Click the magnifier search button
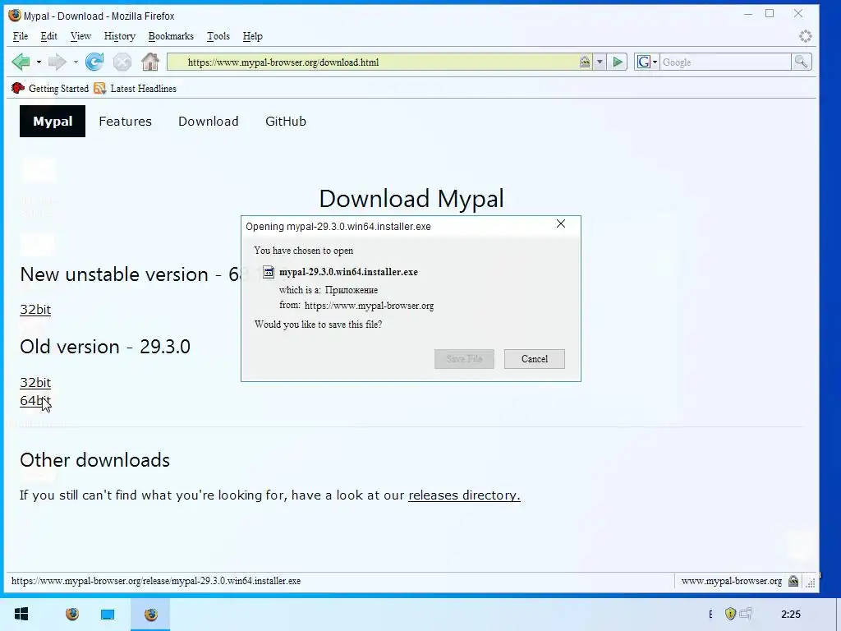 point(801,62)
